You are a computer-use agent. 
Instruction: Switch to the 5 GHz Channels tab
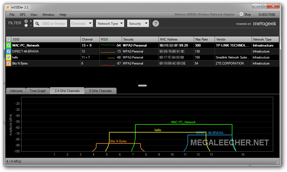click(101, 91)
